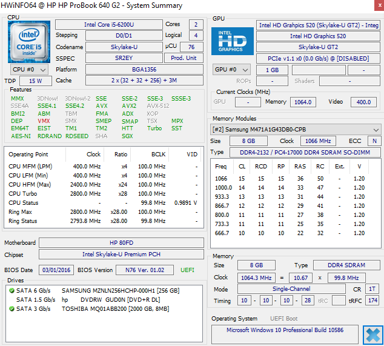Click the AES-NI feature label

pyautogui.click(x=21, y=136)
